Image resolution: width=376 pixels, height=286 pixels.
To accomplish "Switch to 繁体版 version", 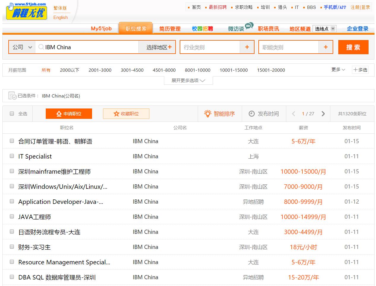I will [60, 8].
